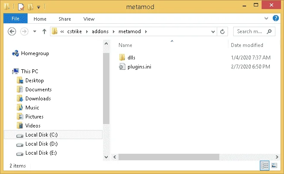The width and height of the screenshot is (284, 174).
Task: Open Desktop in the navigation pane
Action: [x=34, y=81]
